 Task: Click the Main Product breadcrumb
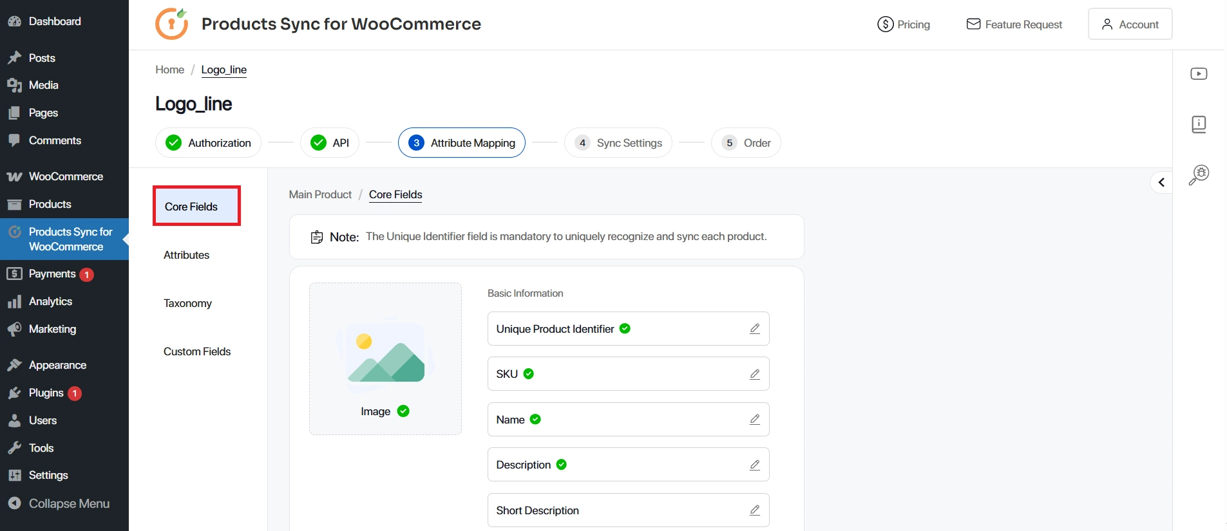pyautogui.click(x=320, y=194)
